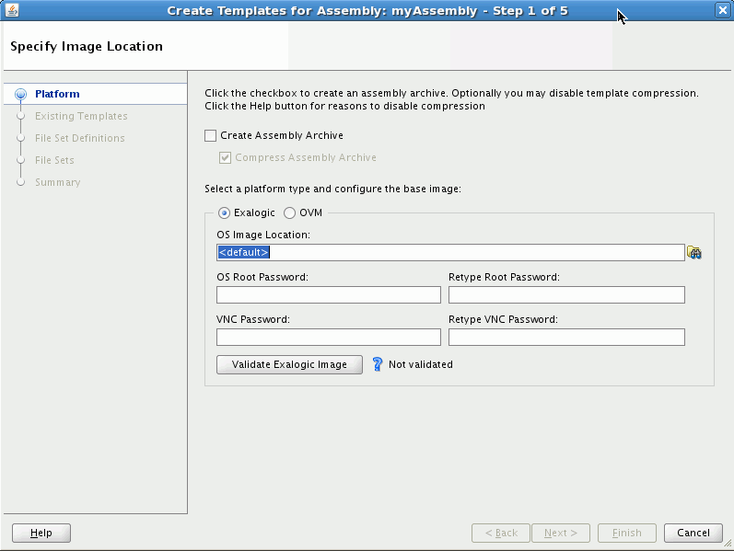This screenshot has width=734, height=551.
Task: Cancel the template creation wizard
Action: pos(693,533)
